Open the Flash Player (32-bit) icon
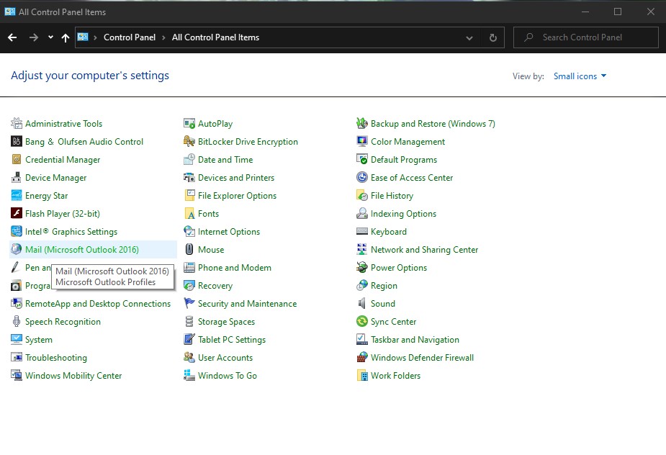Viewport: 666px width, 455px height. click(x=16, y=214)
